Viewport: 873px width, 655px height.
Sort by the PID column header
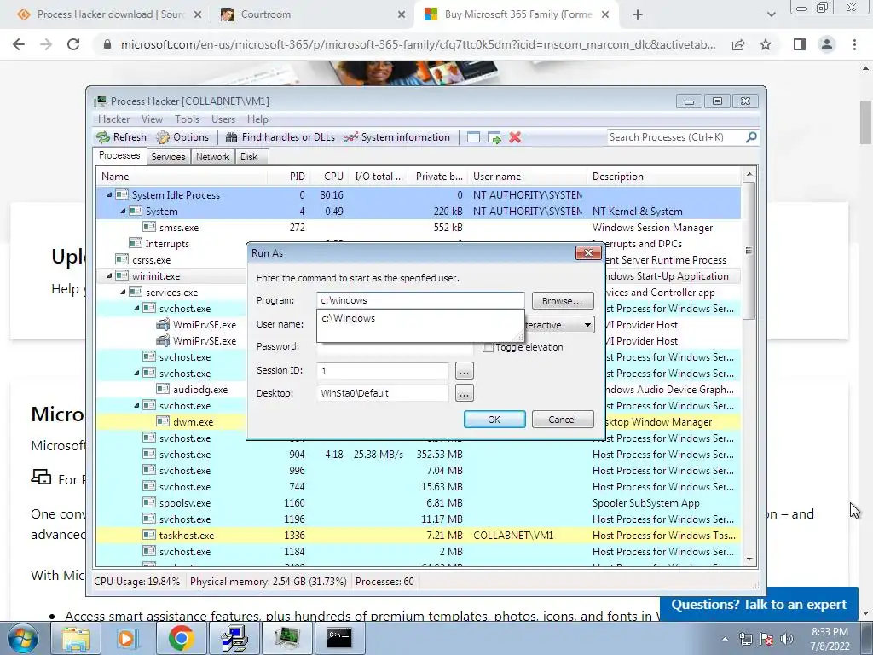click(x=290, y=177)
